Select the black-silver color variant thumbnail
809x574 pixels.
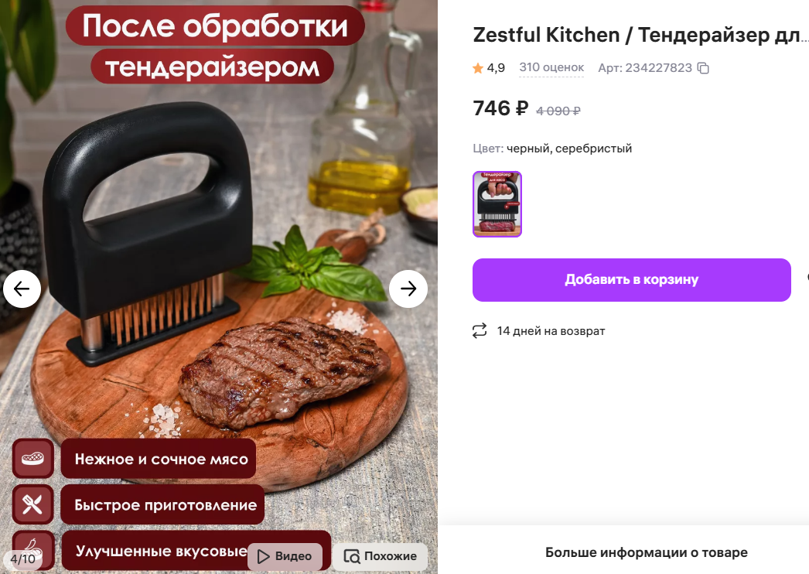click(x=497, y=204)
